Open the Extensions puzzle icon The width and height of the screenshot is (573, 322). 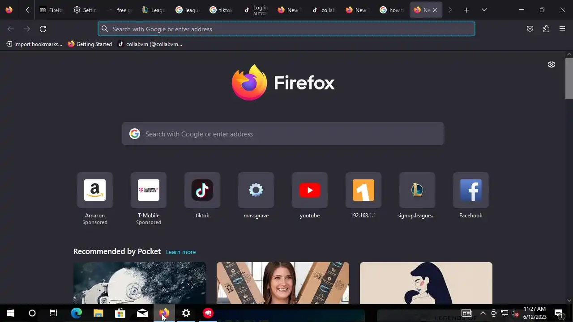tap(546, 29)
